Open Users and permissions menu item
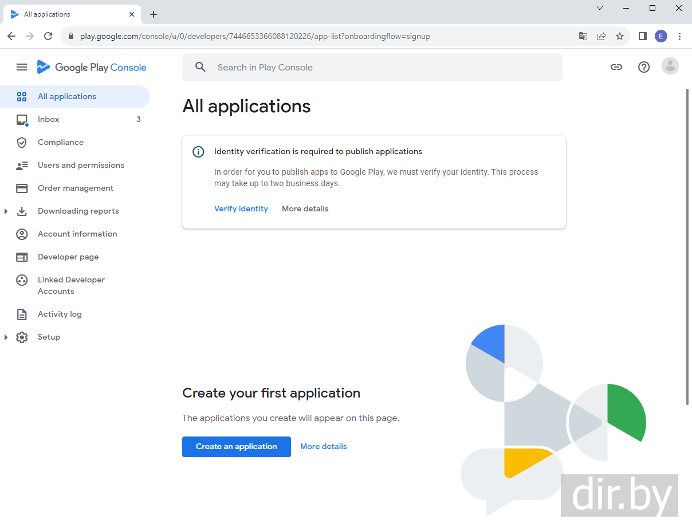 click(x=81, y=165)
